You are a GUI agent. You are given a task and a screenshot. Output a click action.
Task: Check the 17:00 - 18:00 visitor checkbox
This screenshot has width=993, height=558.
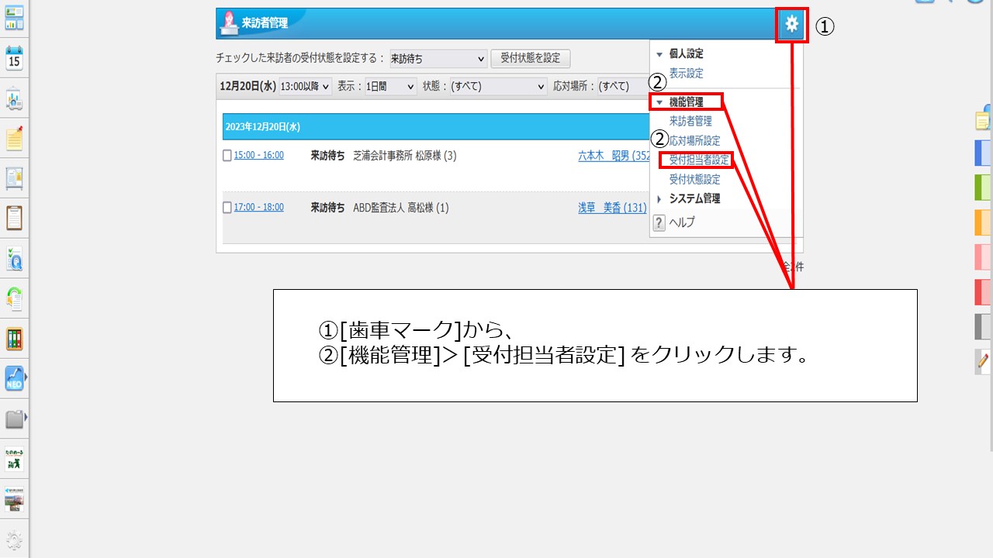pos(227,208)
